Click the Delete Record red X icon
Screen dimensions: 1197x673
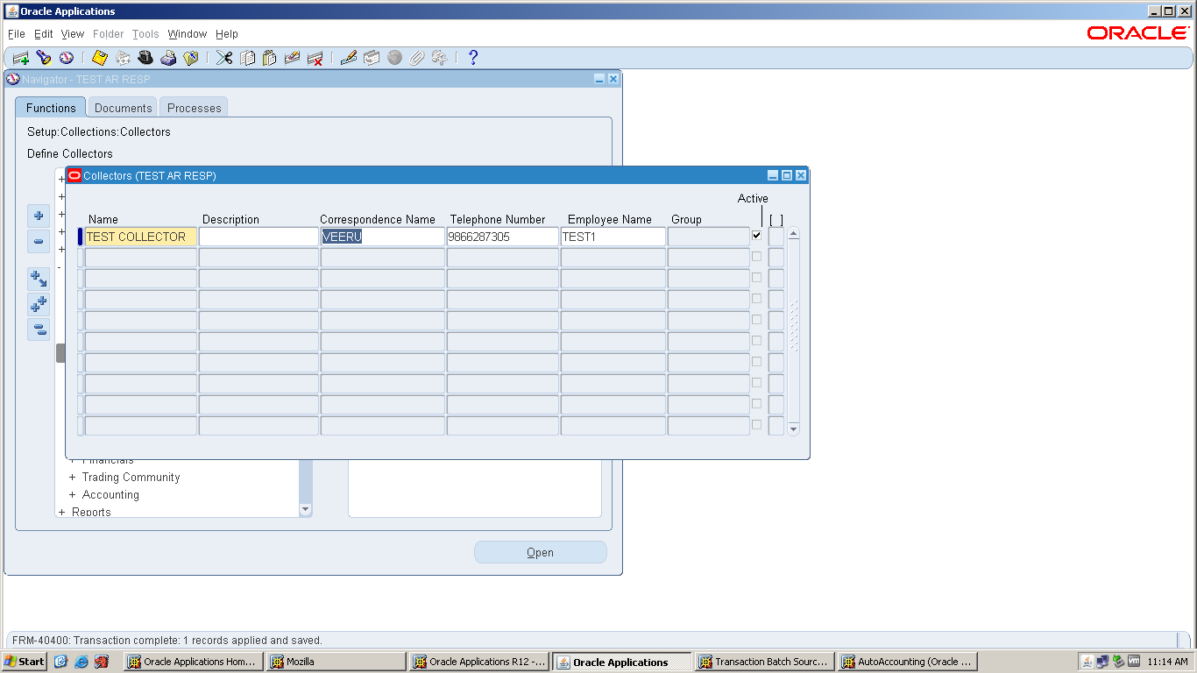(x=315, y=58)
